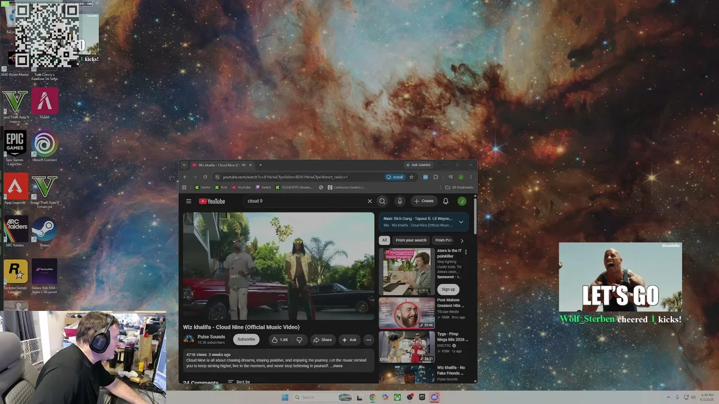Click the Ask Gemini button
719x404 pixels.
[419, 165]
